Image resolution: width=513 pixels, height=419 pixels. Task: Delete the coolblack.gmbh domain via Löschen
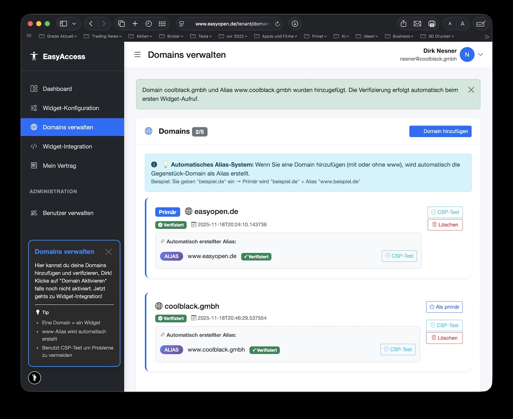(x=444, y=338)
